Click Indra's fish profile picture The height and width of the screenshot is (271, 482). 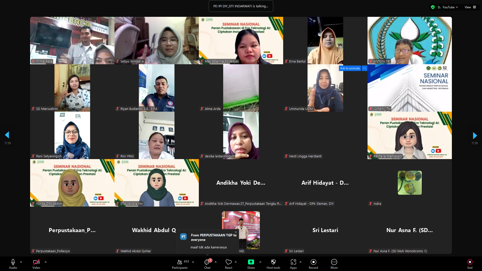[410, 183]
